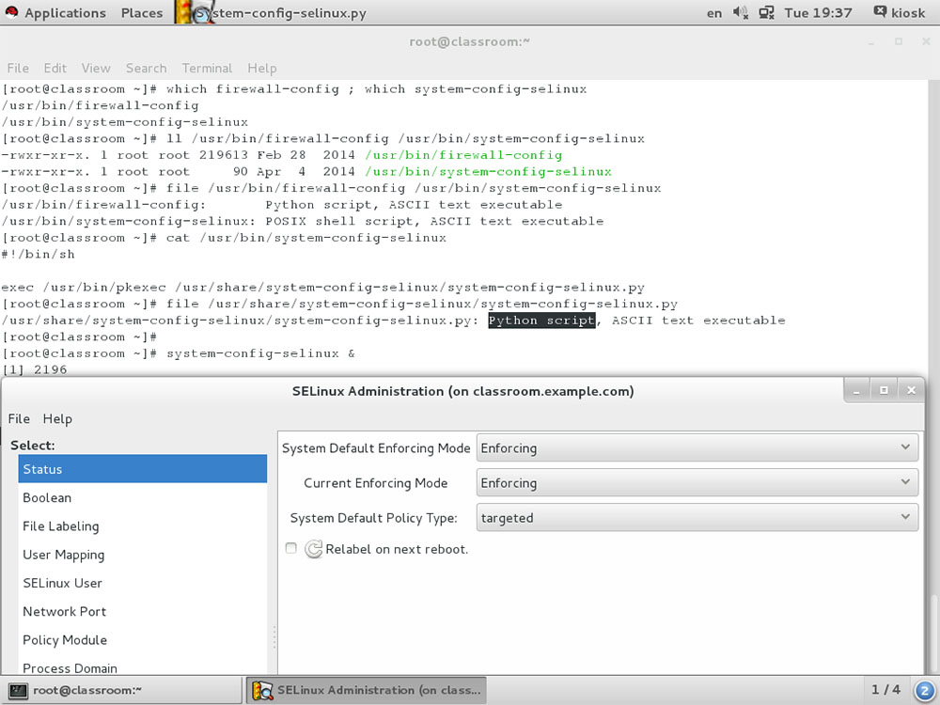Click the refresh icon beside Relabel on next reboot
Viewport: 940px width, 705px height.
click(x=314, y=549)
